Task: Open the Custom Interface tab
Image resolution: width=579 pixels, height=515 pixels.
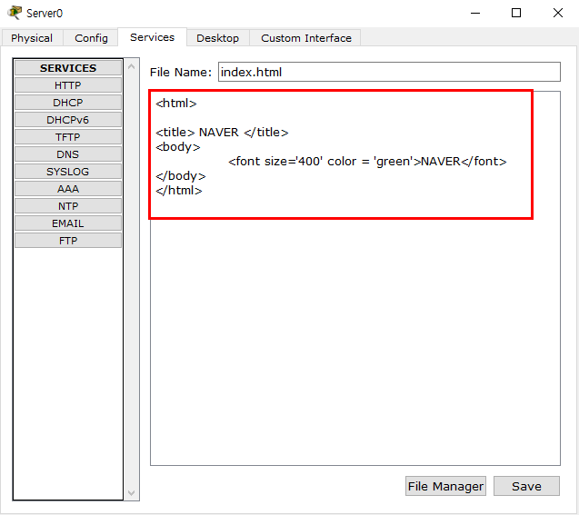Action: (305, 38)
